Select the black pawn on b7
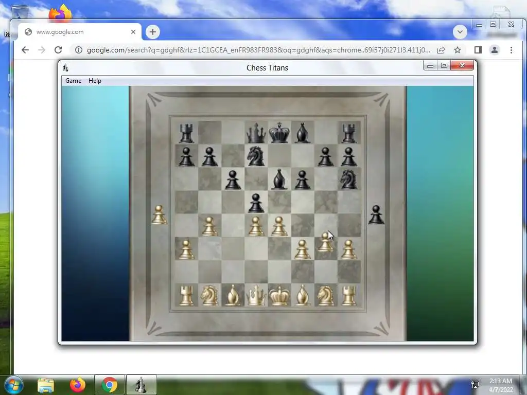The height and width of the screenshot is (395, 527). 209,157
